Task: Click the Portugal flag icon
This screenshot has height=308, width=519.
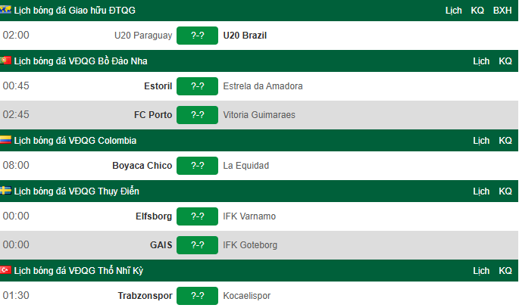Action: (x=5, y=61)
